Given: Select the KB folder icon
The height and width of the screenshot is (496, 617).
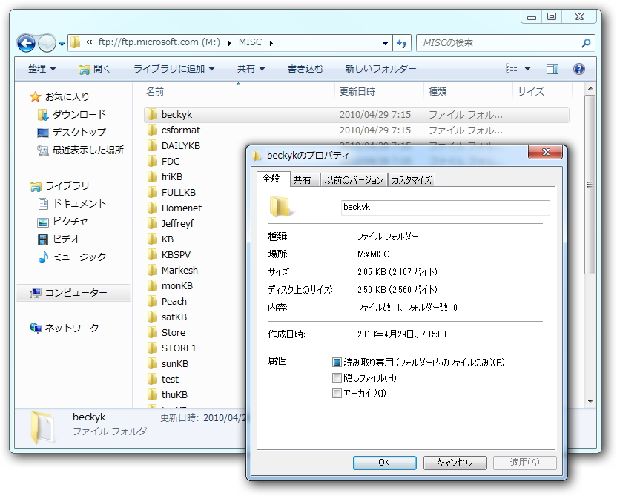Looking at the screenshot, I should 152,239.
